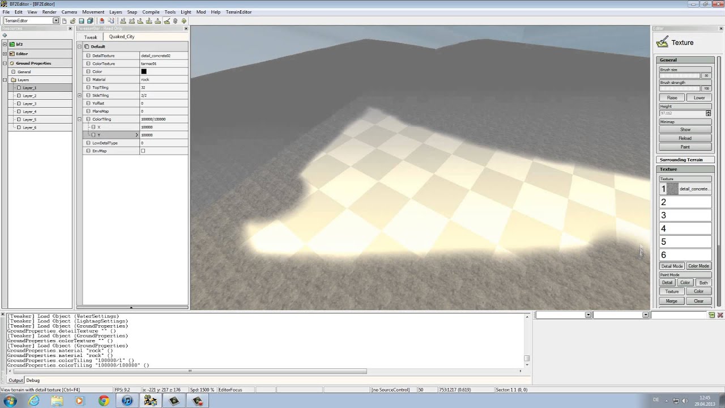Screen dimensions: 725x408
Task: Click the black Color swatch
Action: coord(143,71)
